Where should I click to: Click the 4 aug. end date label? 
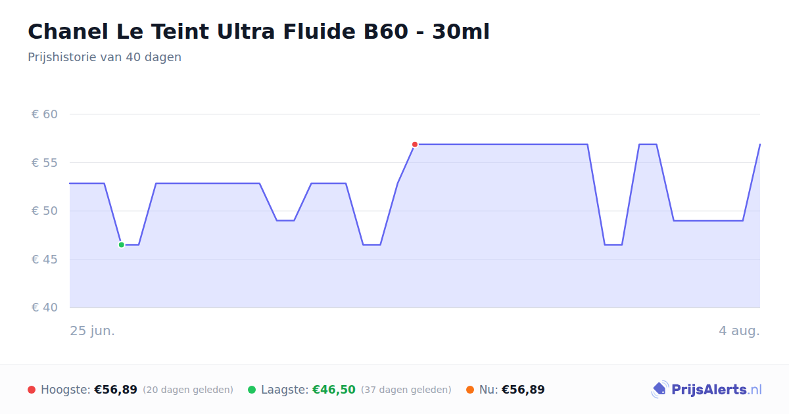tap(739, 331)
